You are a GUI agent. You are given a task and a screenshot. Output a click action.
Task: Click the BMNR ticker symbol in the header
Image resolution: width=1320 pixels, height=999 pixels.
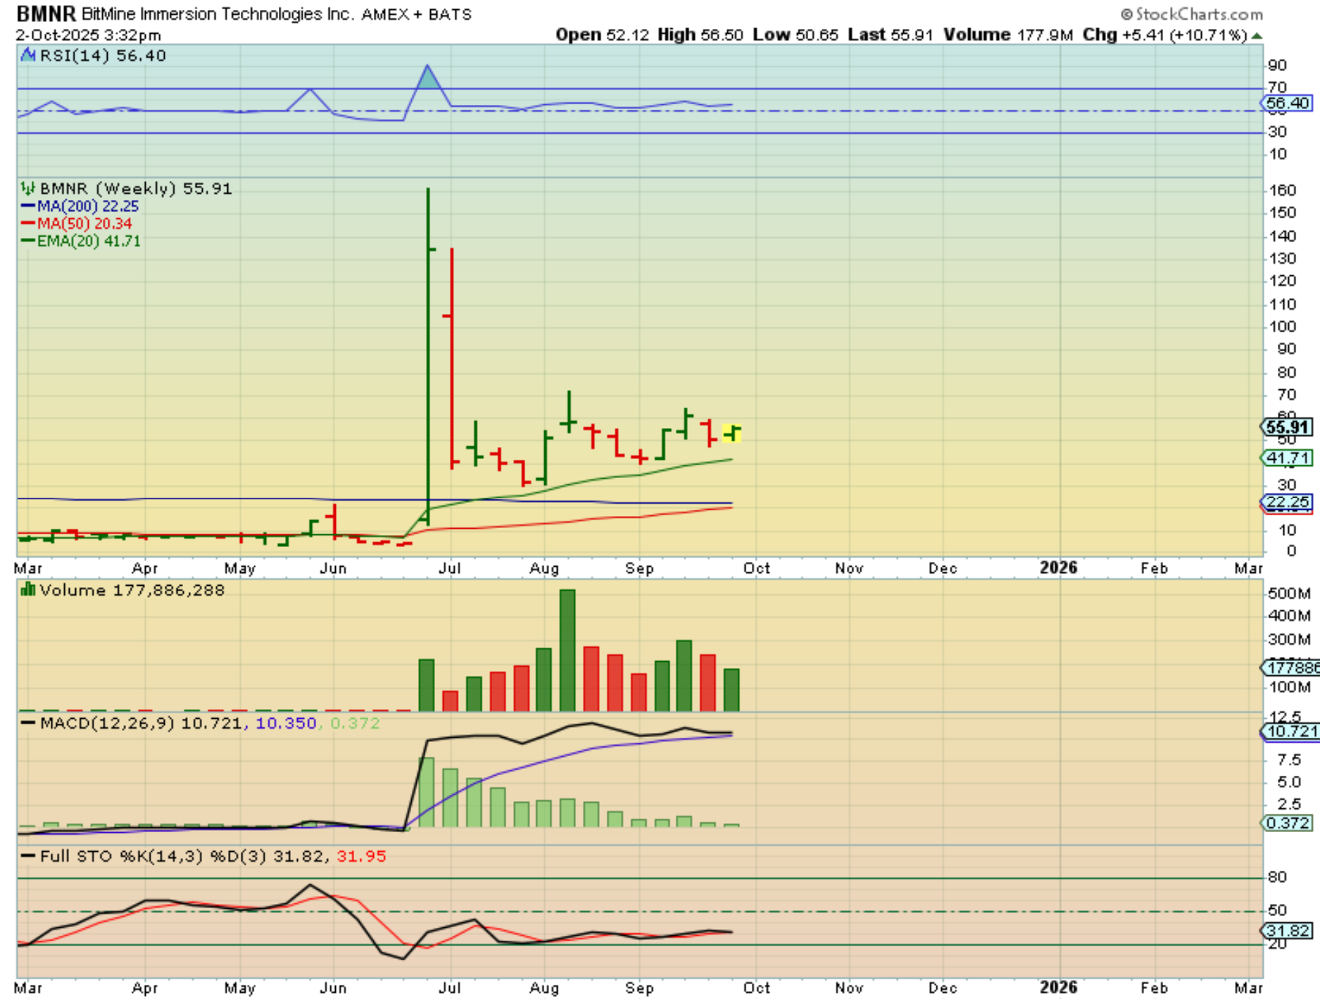46,13
